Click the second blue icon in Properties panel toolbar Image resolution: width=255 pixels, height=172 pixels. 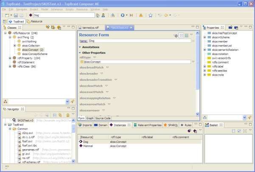[236, 28]
